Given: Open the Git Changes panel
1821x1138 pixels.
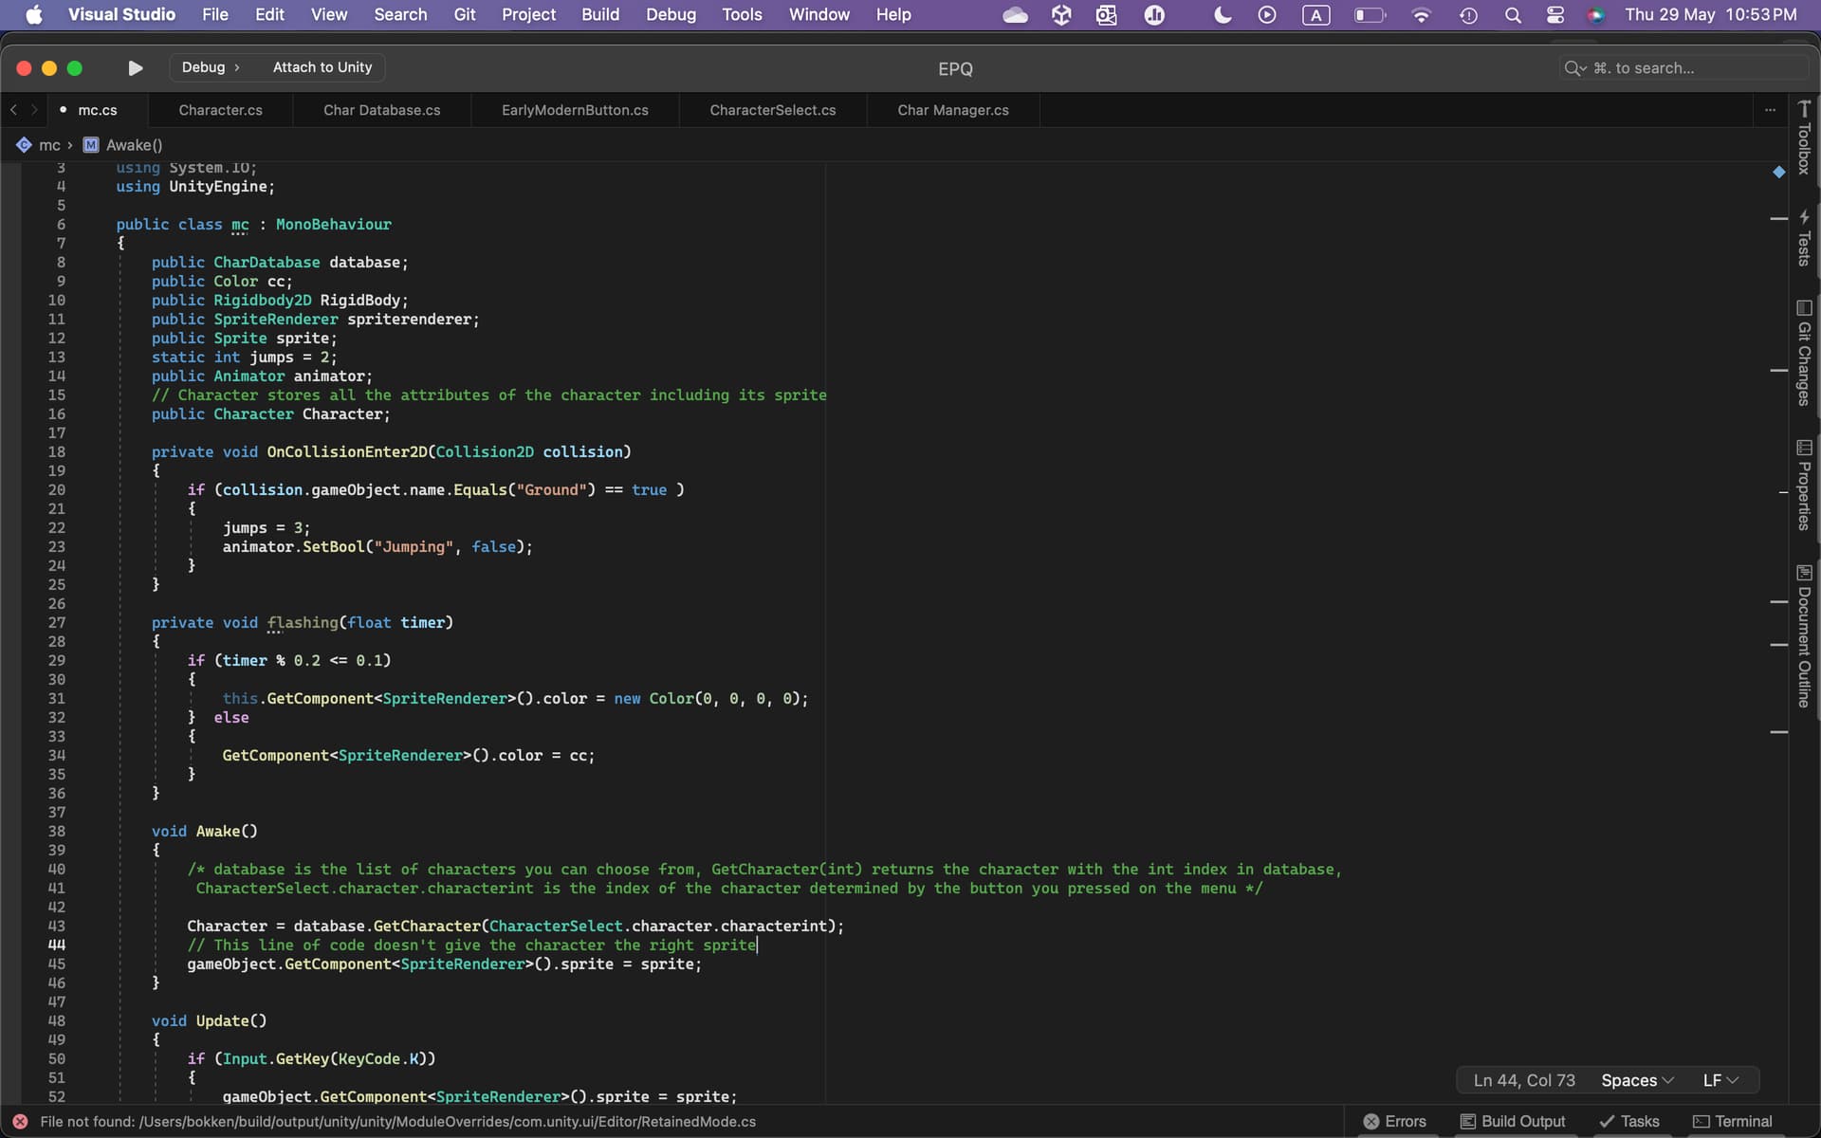Looking at the screenshot, I should click(1804, 354).
